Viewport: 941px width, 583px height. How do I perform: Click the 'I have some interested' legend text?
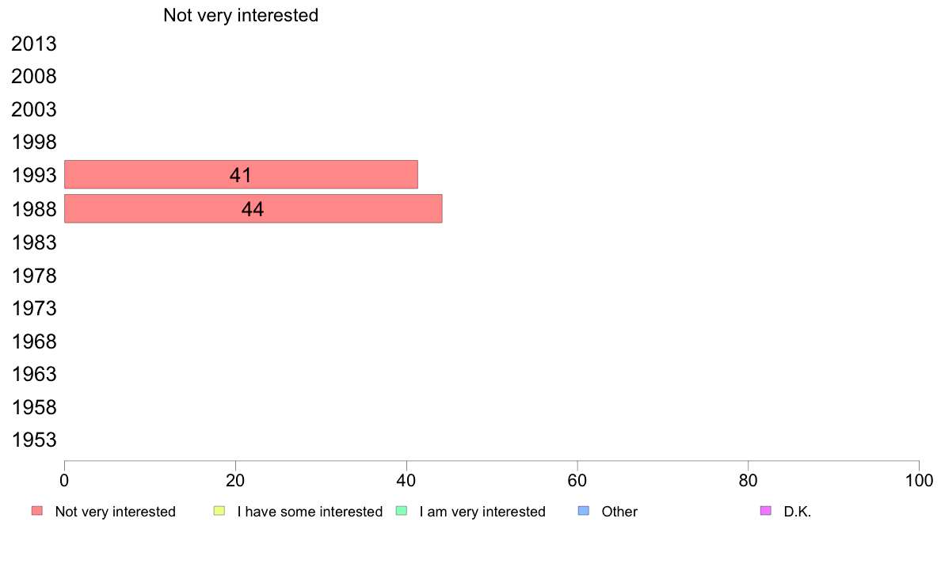(x=310, y=512)
